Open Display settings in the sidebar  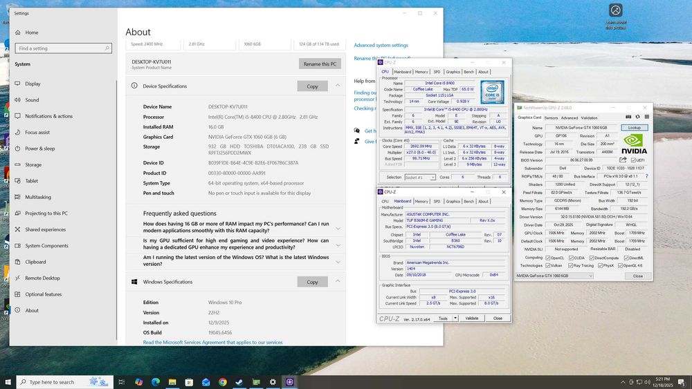click(x=33, y=84)
